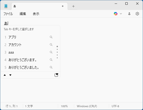The height and width of the screenshot is (110, 143).
Task: Open the emoji panel heart icon
Action: 56,75
